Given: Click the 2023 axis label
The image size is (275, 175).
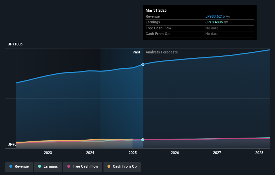Looking at the screenshot, I should (x=48, y=153).
